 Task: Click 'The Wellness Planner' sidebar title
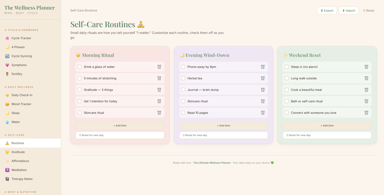(x=30, y=8)
